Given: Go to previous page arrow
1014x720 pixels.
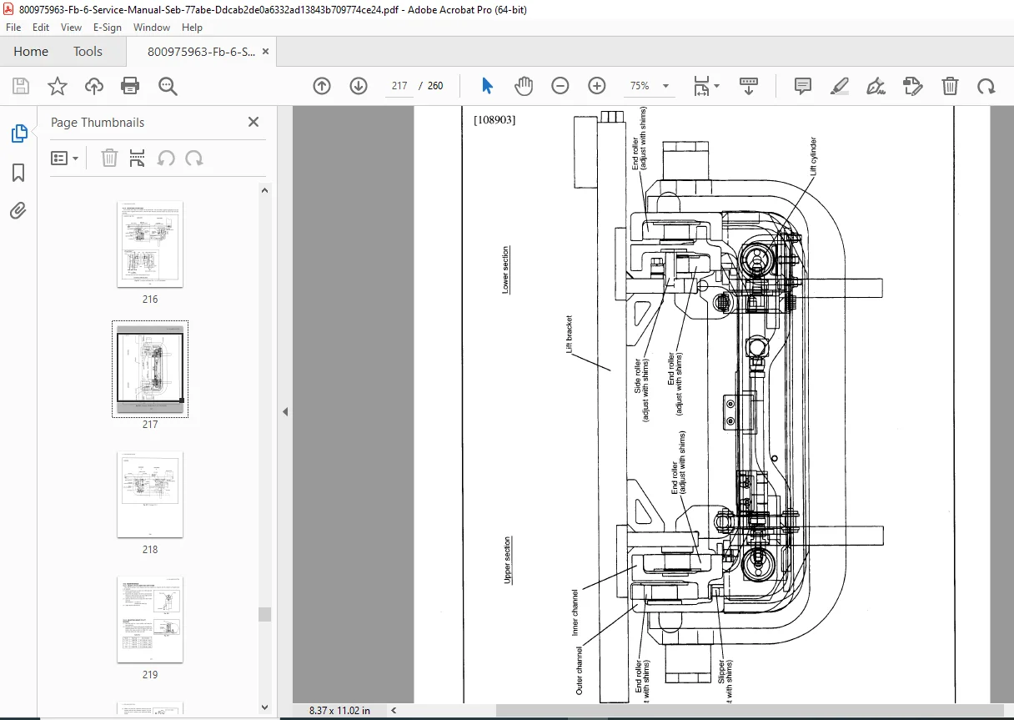Looking at the screenshot, I should 322,86.
